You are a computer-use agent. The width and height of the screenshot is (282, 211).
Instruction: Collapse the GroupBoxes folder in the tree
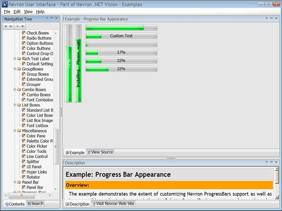point(16,69)
